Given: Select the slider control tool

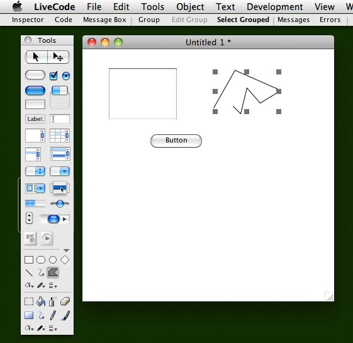Looking at the screenshot, I should (x=60, y=204).
